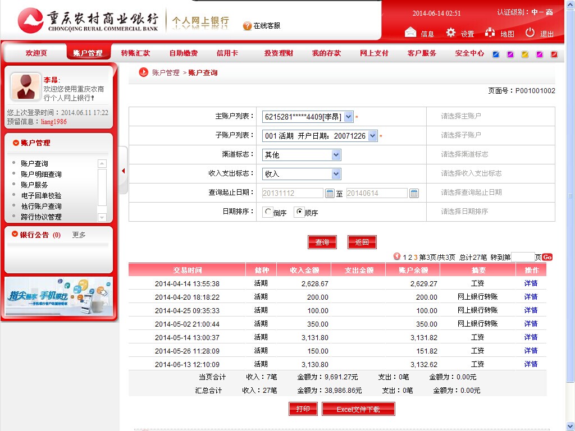Open the 渠道标志 channel dropdown
The height and width of the screenshot is (431, 575).
click(x=336, y=155)
